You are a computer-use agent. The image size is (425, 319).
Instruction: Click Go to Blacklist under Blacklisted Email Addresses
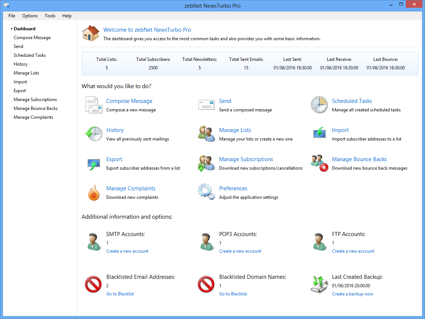tap(120, 294)
